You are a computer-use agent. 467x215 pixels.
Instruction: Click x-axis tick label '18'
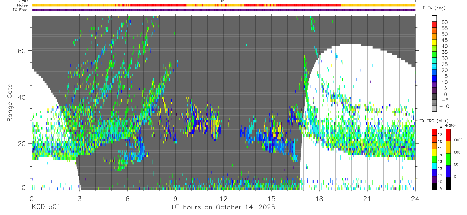click(319, 199)
